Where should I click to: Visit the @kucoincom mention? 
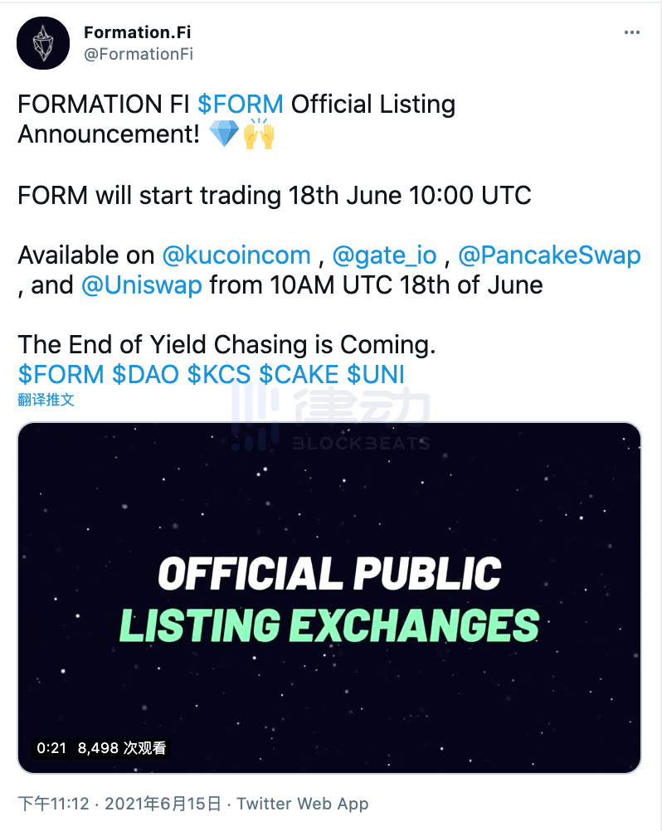[236, 255]
